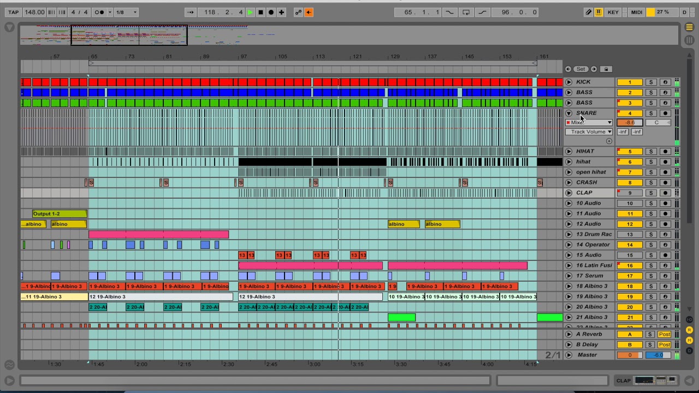Tap tempo with the TAP button

coord(14,12)
